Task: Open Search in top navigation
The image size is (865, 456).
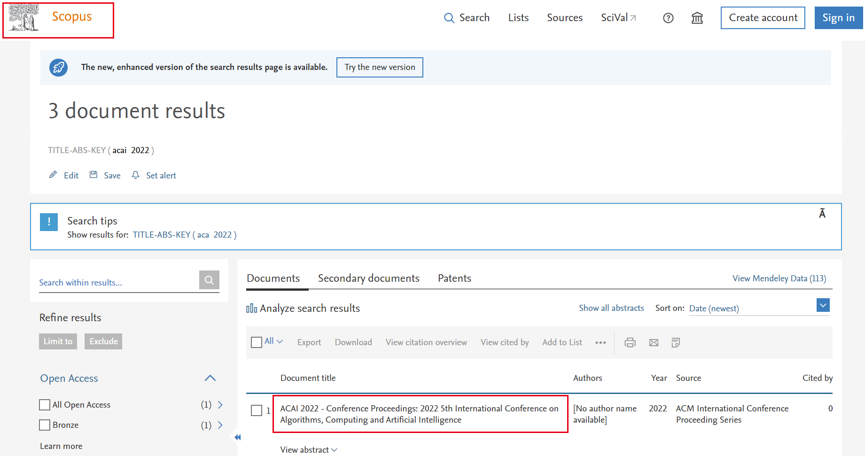Action: (467, 18)
